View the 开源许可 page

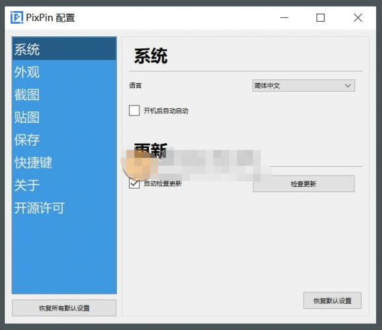coord(64,208)
